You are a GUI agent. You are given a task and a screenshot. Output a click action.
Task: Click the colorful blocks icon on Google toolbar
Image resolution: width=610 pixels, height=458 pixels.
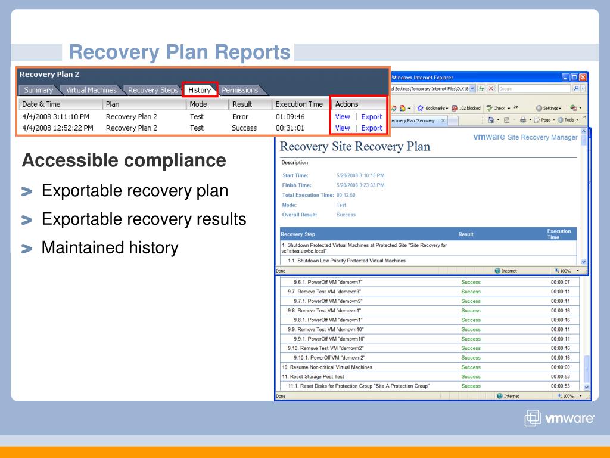[403, 108]
